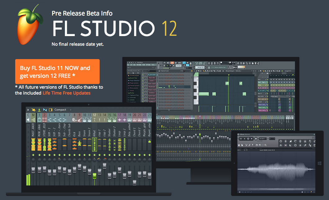Screen dimensions: 329x200
Task: Click the blue stereo separation icon in mixer toolbar
Action: click(45, 110)
